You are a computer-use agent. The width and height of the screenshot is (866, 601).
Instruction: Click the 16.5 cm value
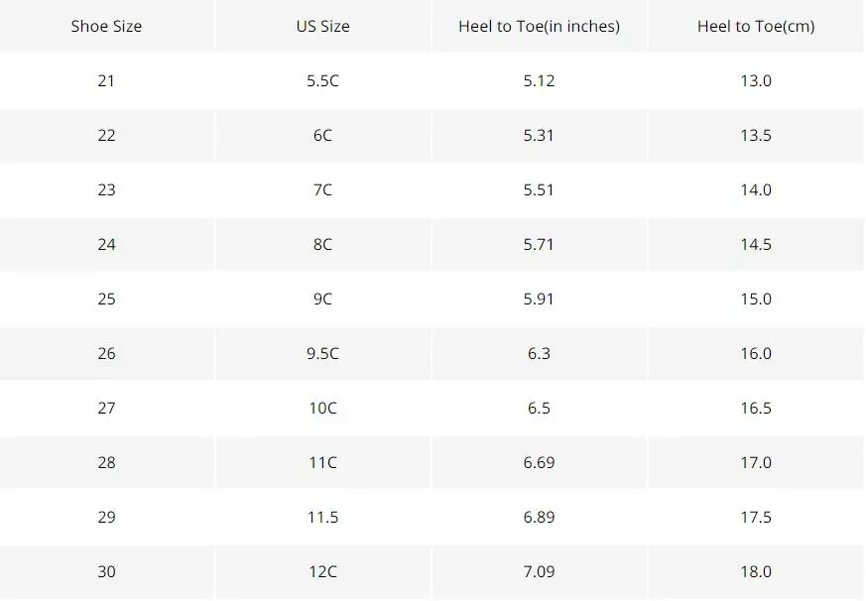tap(756, 409)
